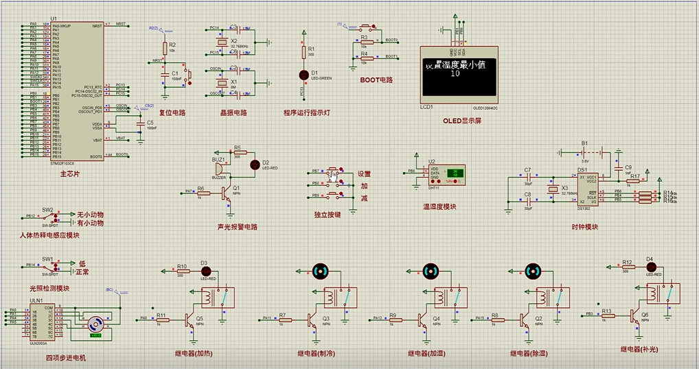699x369 pixels.
Task: Select the D1 green LED indicator
Action: (304, 75)
